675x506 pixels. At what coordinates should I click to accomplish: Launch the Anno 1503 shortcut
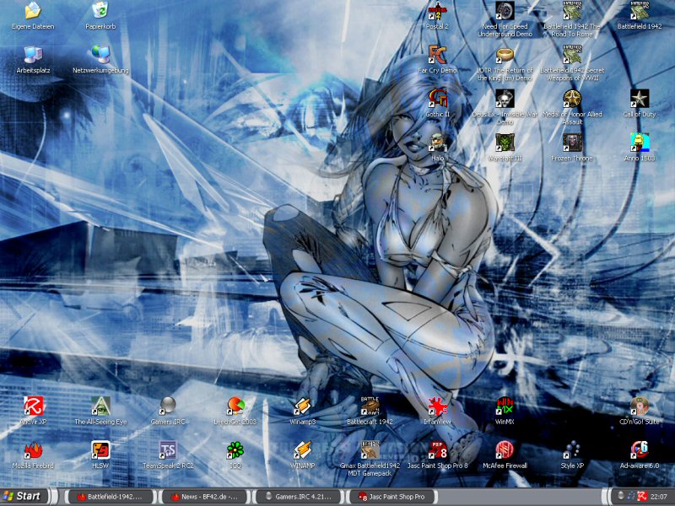640,143
